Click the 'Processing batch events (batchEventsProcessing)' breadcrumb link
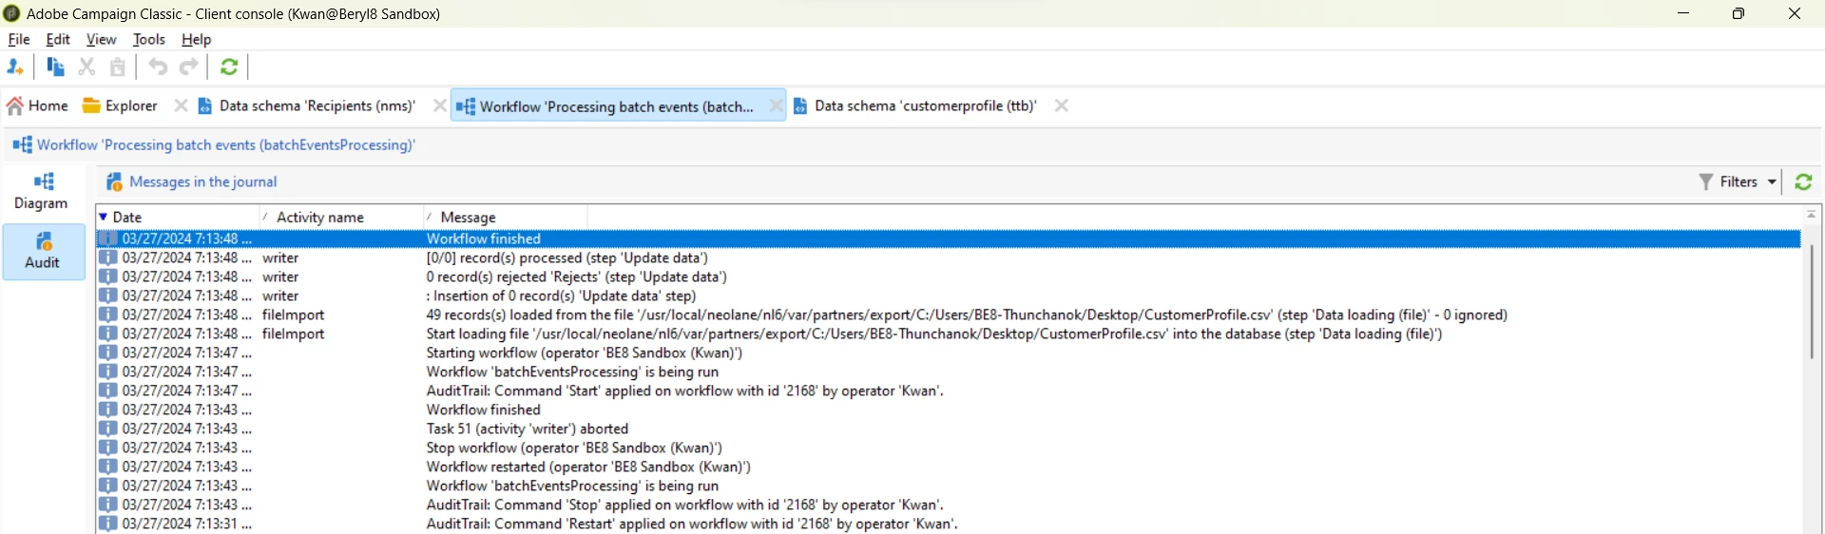 coord(226,145)
